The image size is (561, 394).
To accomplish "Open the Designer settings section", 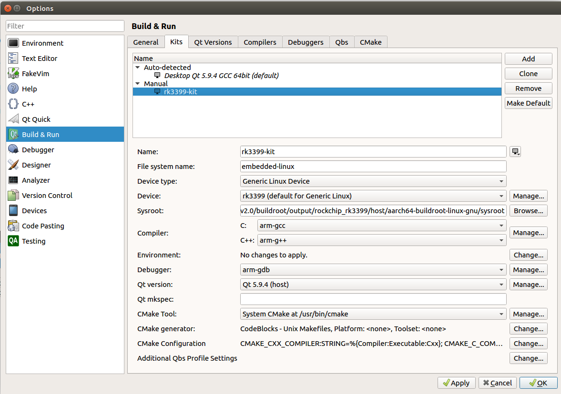I will coord(36,165).
